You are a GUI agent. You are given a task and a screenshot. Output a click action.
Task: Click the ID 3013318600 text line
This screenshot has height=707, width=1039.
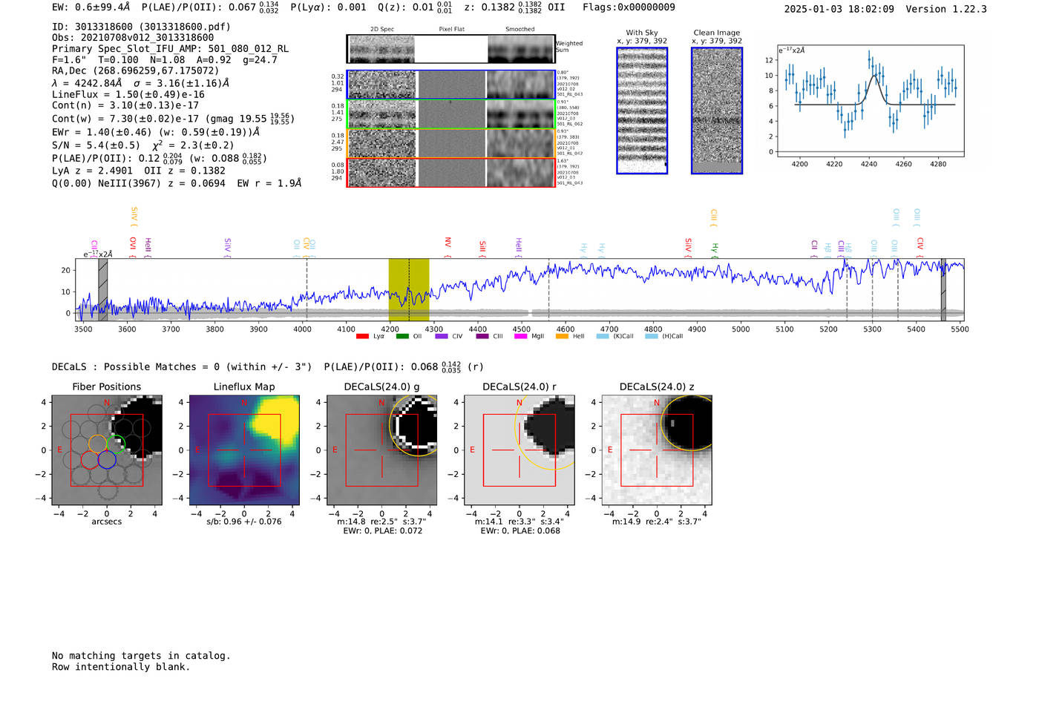pyautogui.click(x=141, y=27)
